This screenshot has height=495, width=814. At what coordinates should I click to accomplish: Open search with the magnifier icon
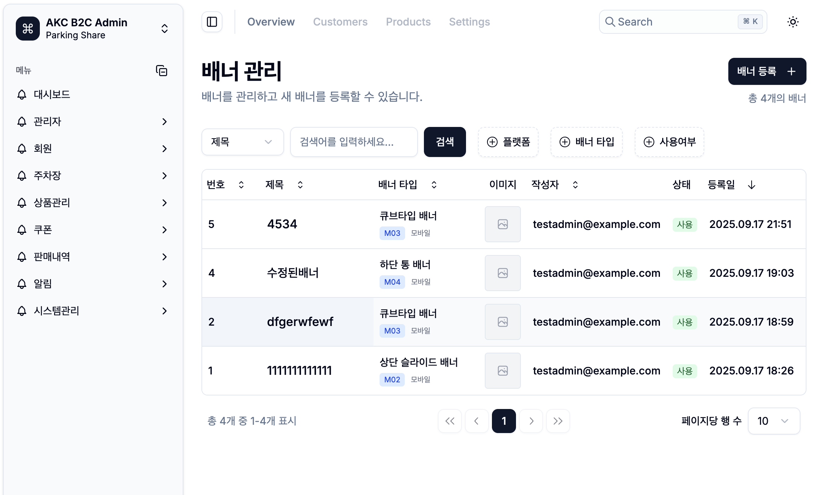610,22
